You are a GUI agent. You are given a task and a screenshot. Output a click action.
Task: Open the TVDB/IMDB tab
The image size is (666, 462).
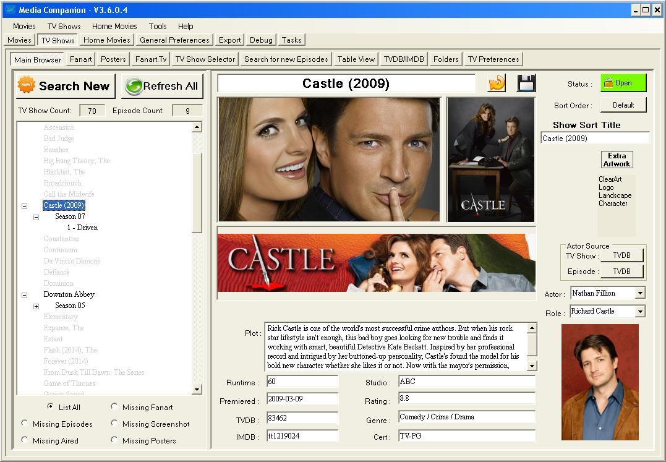tap(404, 59)
